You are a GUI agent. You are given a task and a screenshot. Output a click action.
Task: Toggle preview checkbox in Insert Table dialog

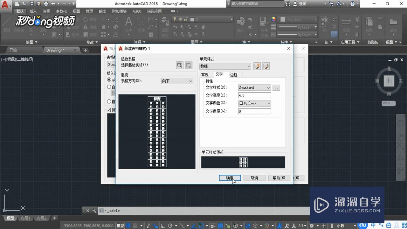tap(109, 110)
